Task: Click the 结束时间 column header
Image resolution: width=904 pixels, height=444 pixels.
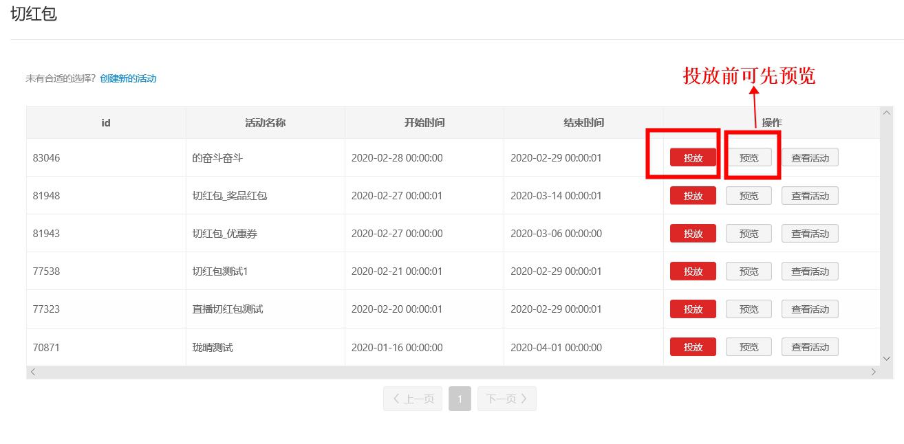Action: click(583, 123)
